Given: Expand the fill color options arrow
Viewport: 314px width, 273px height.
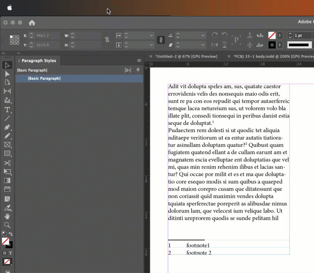Looking at the screenshot, I should pos(279,36).
